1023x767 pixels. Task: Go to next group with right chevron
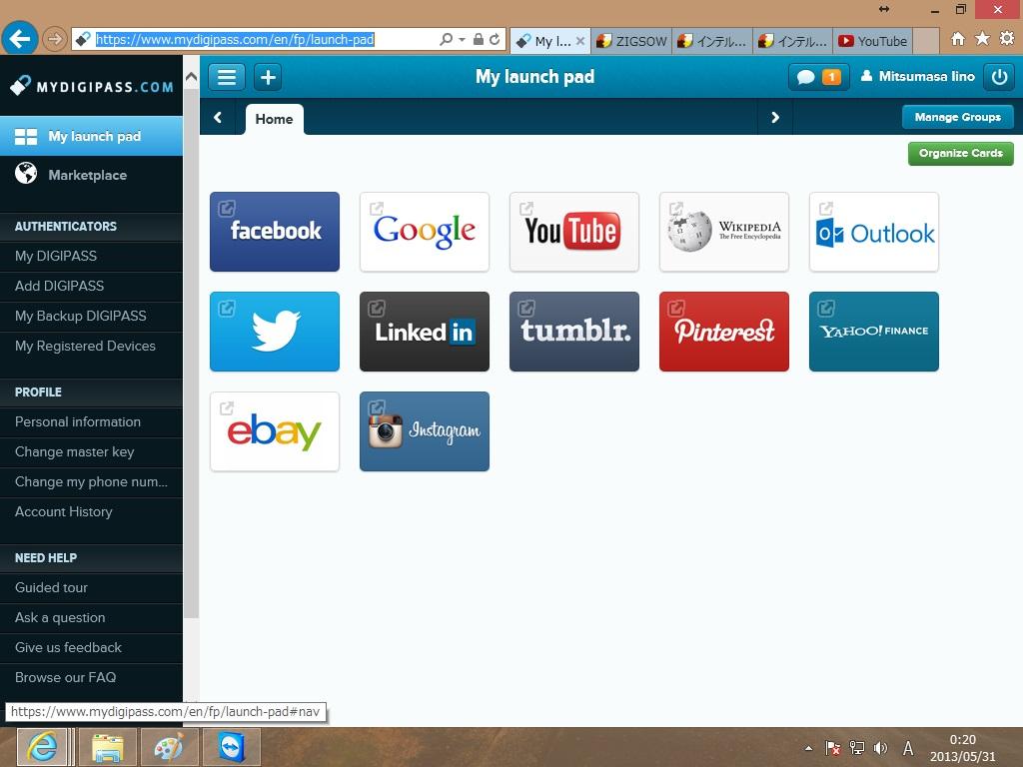[775, 118]
